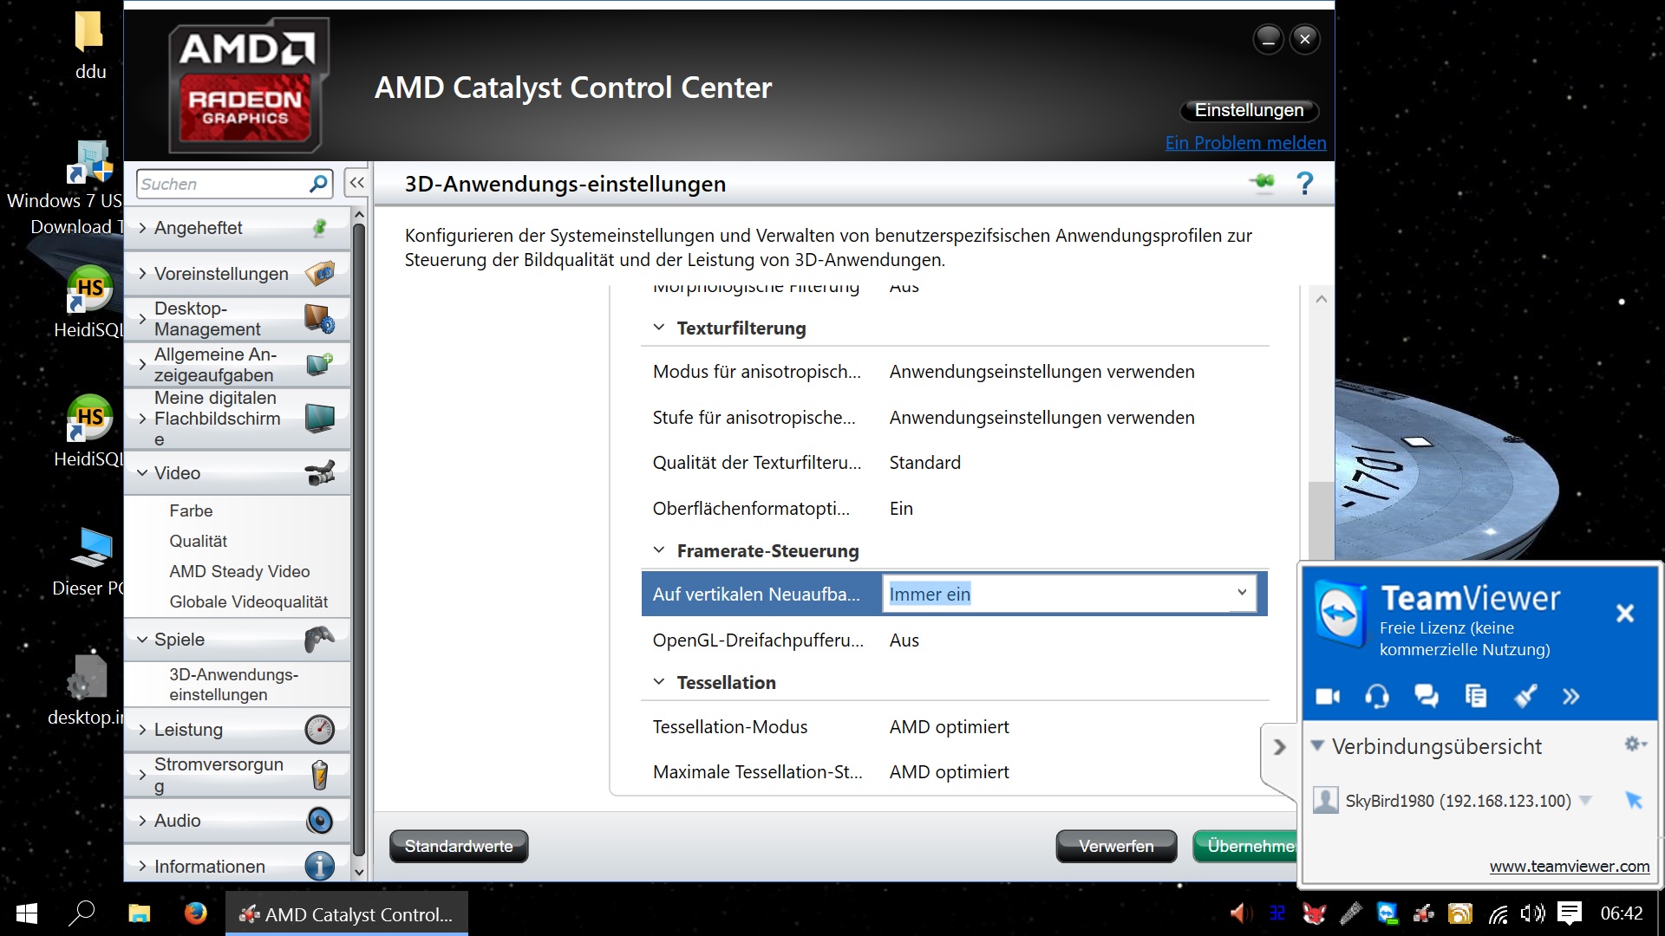The image size is (1665, 936).
Task: Select Qualität under Video
Action: pyautogui.click(x=198, y=541)
